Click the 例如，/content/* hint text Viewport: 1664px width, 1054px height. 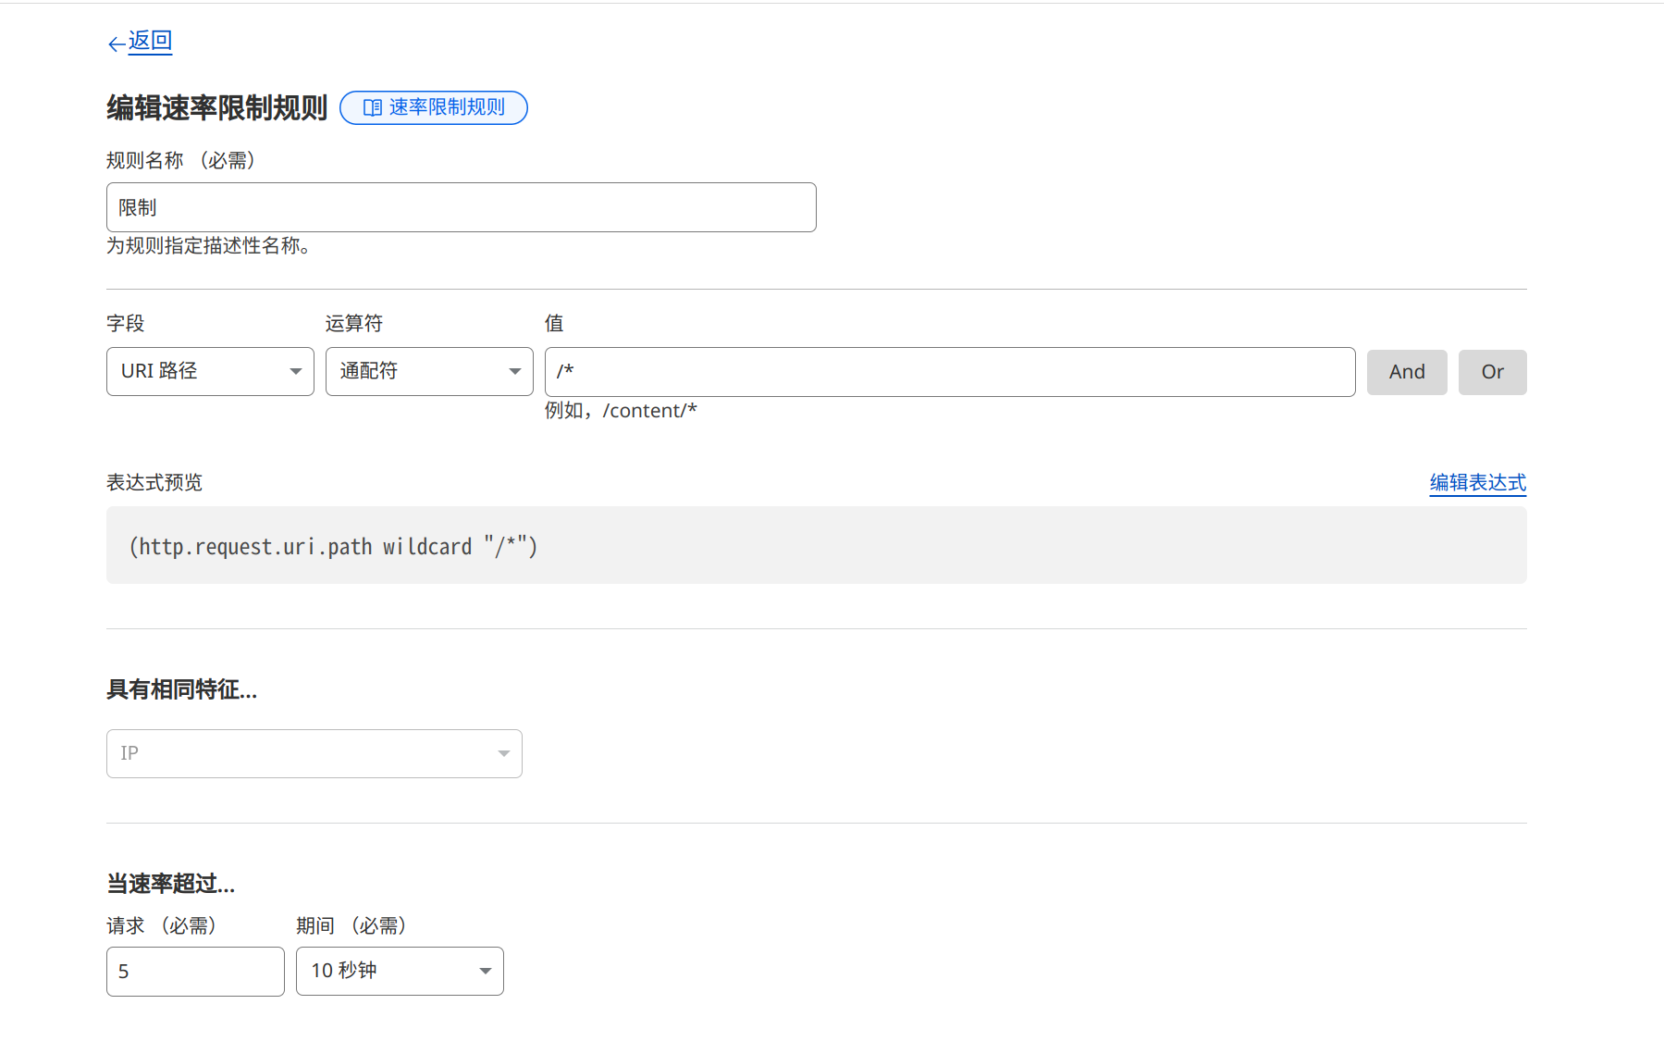621,411
